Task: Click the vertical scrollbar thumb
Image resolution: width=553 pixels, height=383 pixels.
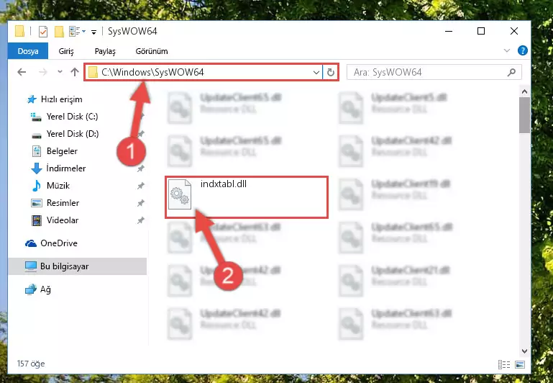Action: tap(524, 115)
